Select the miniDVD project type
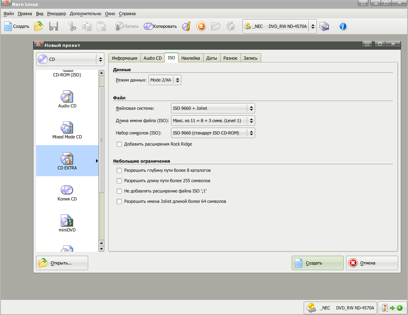 click(67, 224)
